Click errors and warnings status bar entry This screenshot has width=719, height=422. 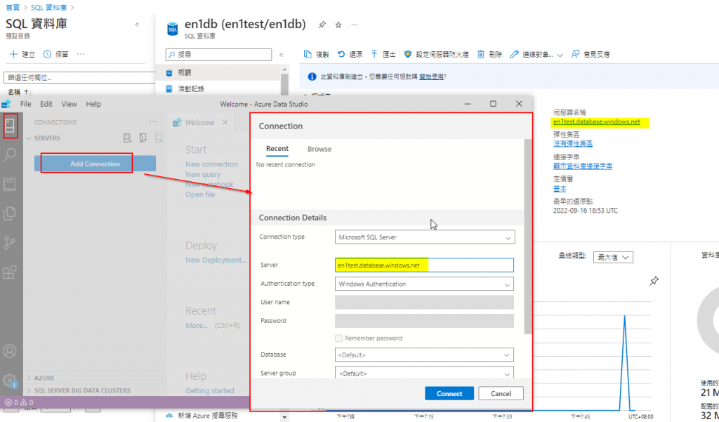pyautogui.click(x=19, y=402)
